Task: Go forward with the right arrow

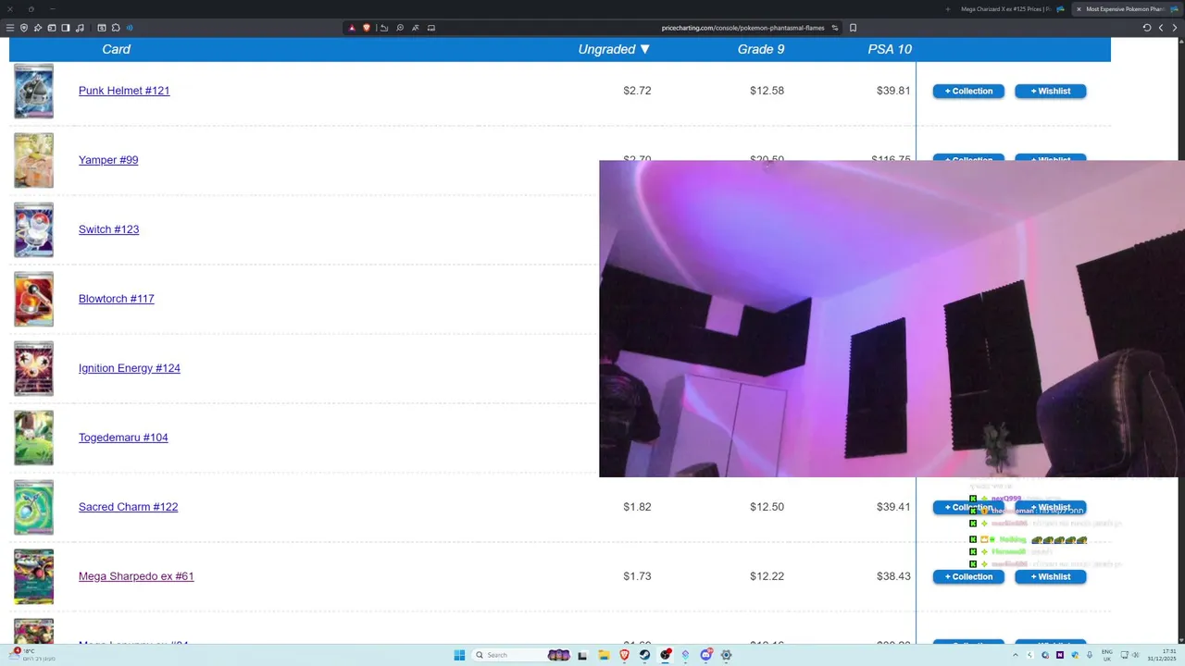Action: (x=1175, y=28)
